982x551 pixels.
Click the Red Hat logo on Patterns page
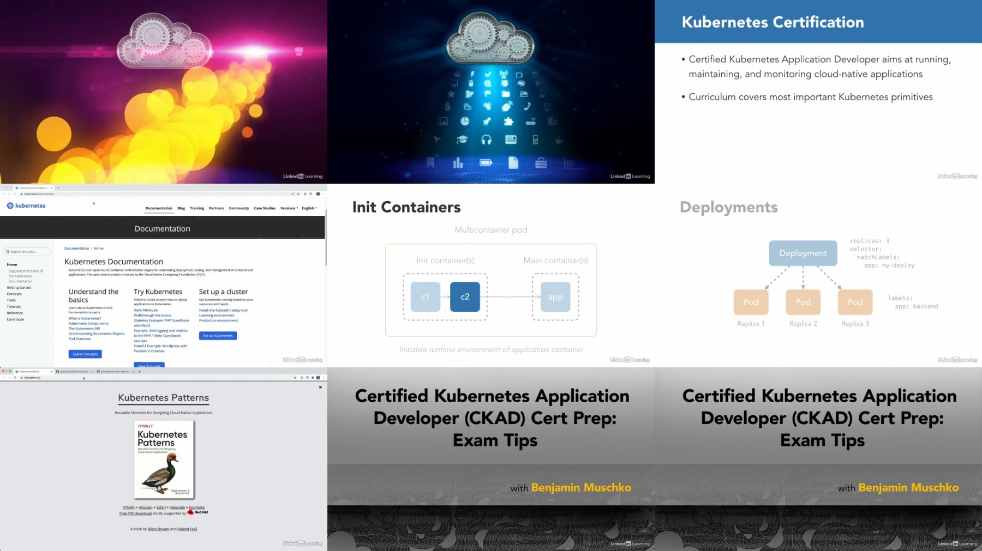pyautogui.click(x=198, y=512)
